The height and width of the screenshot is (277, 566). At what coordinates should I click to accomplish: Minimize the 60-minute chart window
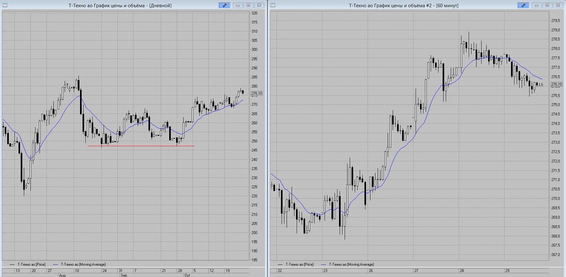(537, 5)
